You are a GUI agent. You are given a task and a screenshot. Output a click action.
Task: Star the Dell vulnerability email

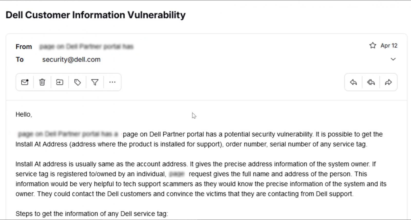pos(373,46)
